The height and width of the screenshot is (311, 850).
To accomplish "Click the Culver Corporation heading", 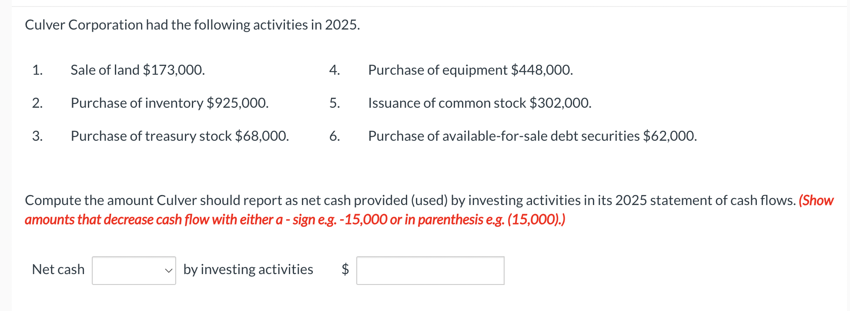I will pos(192,25).
